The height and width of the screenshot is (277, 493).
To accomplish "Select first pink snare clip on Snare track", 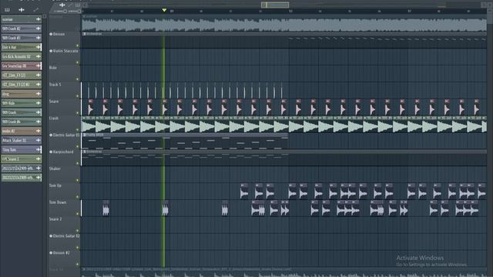I will 90,107.
